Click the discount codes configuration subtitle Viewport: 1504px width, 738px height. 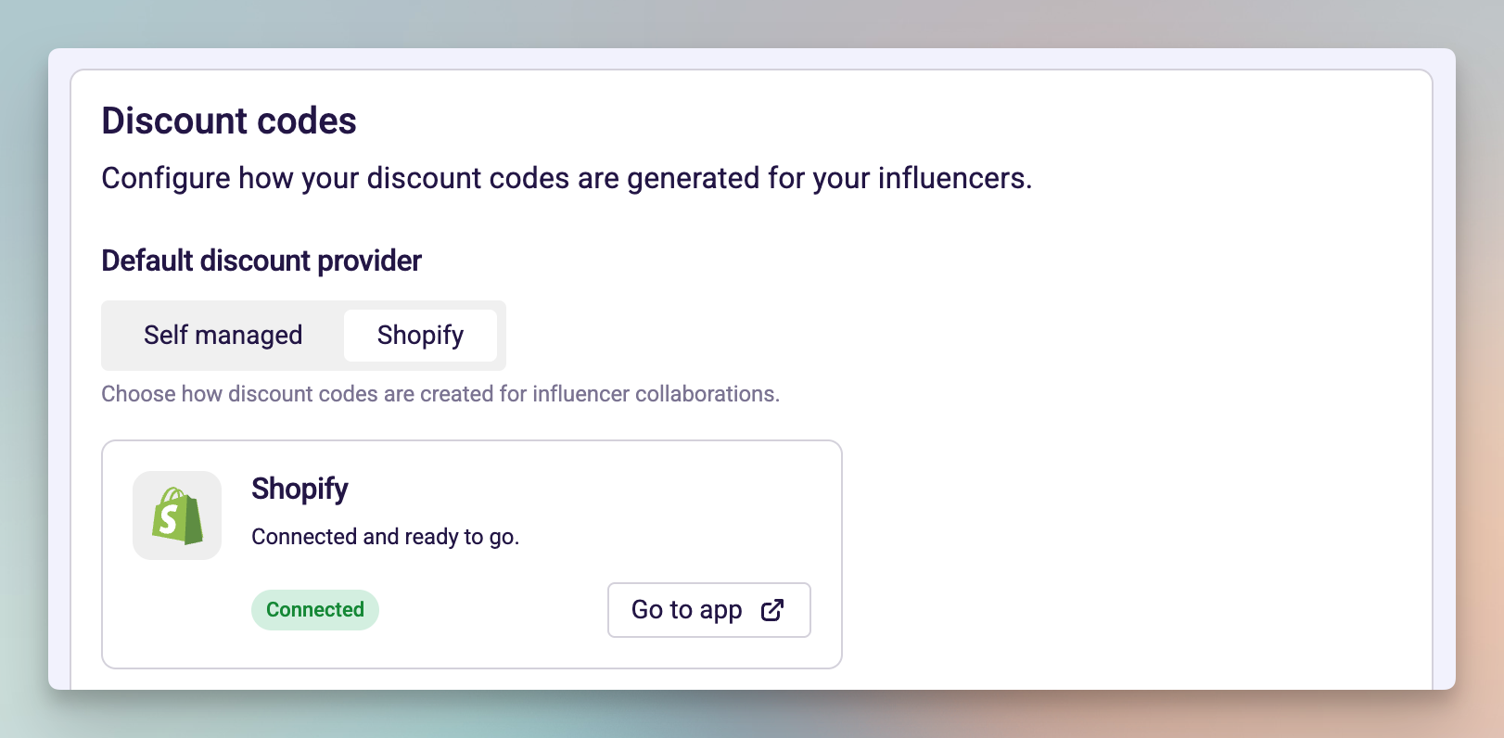point(567,177)
